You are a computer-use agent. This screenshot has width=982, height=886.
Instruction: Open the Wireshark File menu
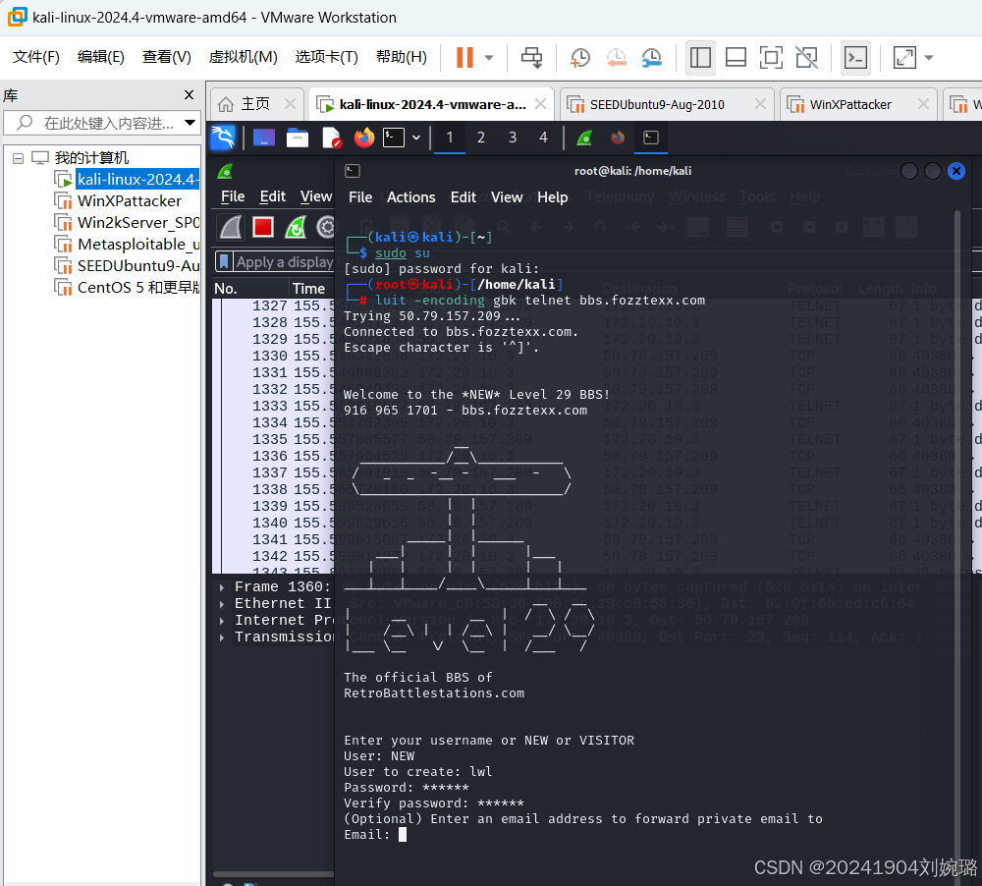click(x=233, y=196)
